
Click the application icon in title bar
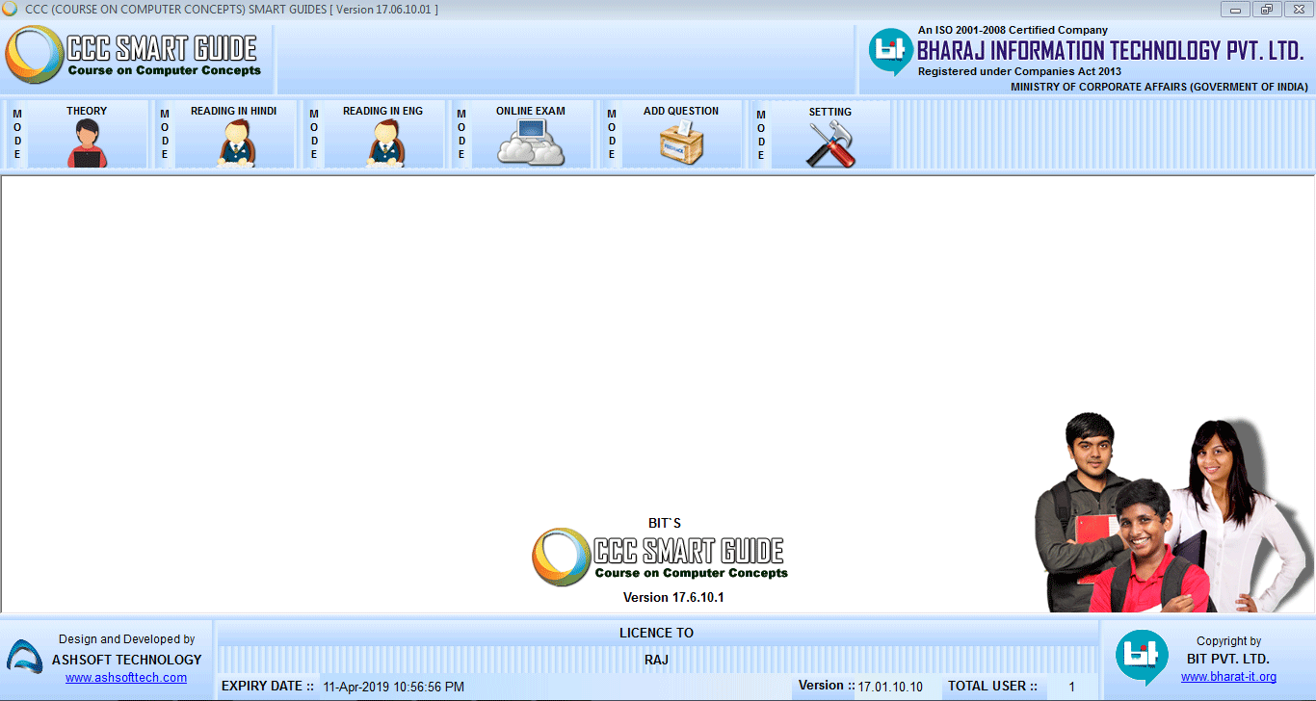tap(10, 9)
